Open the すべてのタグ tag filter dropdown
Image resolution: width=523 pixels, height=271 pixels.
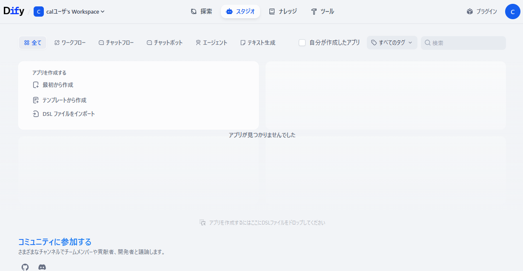coord(392,43)
